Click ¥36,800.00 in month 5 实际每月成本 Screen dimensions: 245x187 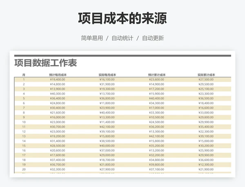pos(107,98)
